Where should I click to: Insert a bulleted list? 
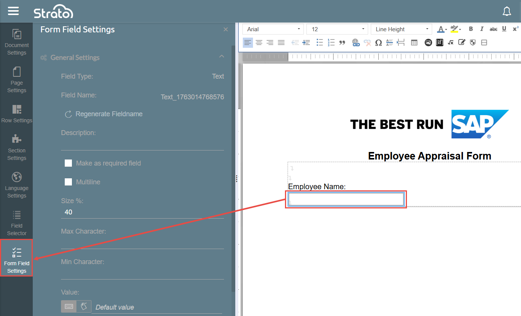[320, 43]
